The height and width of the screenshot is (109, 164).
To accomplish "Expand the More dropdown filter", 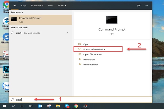I will click(x=62, y=5).
